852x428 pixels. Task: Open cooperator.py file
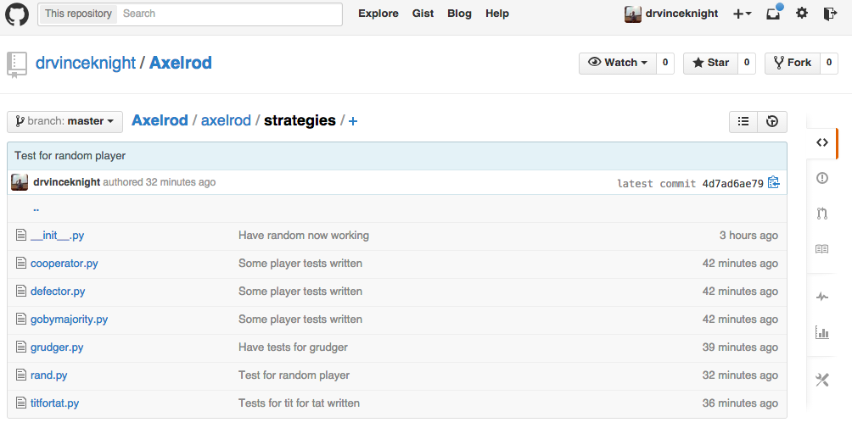64,264
